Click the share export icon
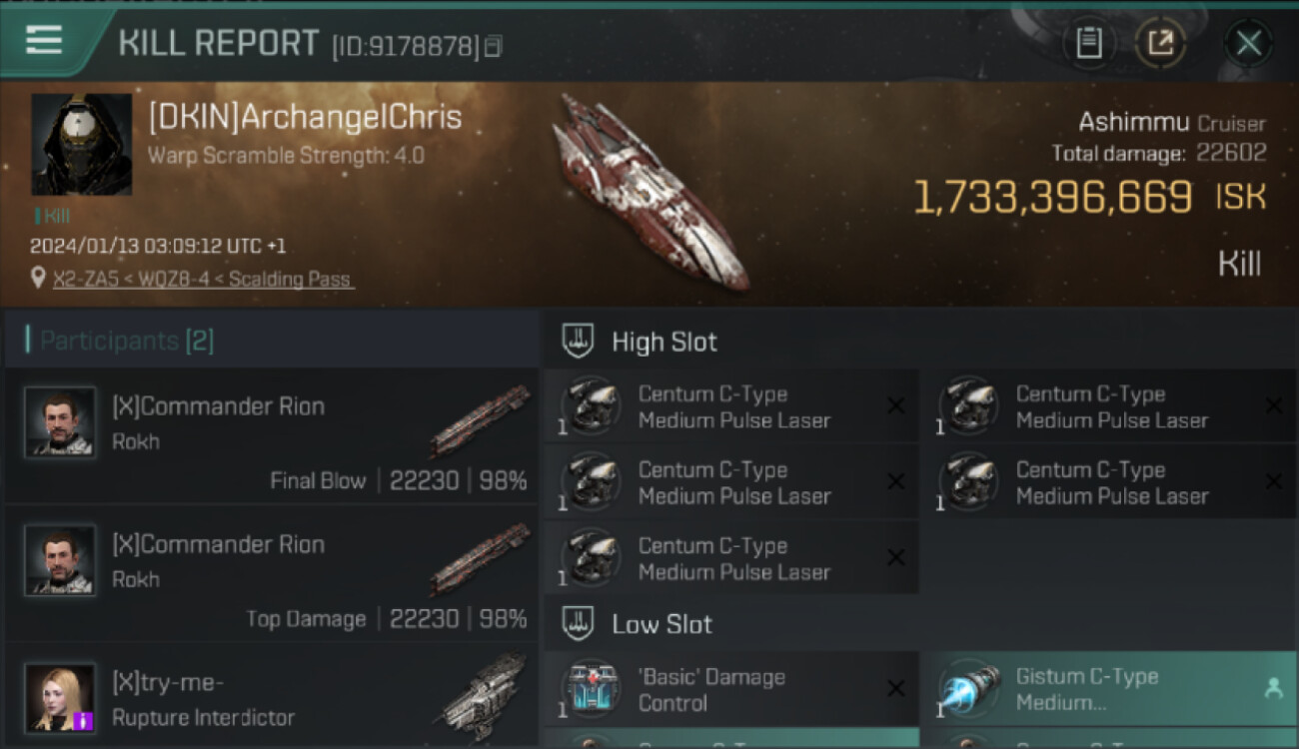Image resolution: width=1299 pixels, height=749 pixels. point(1160,43)
